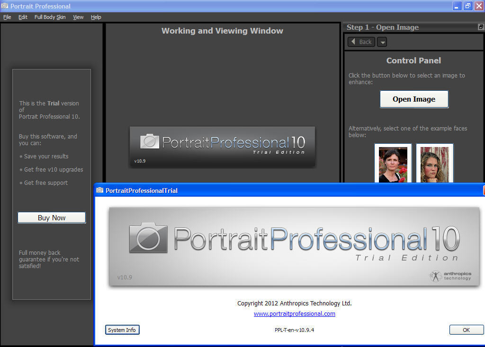Click the Copyright 2012 Anthropics Technology text
The image size is (485, 347).
tap(295, 303)
